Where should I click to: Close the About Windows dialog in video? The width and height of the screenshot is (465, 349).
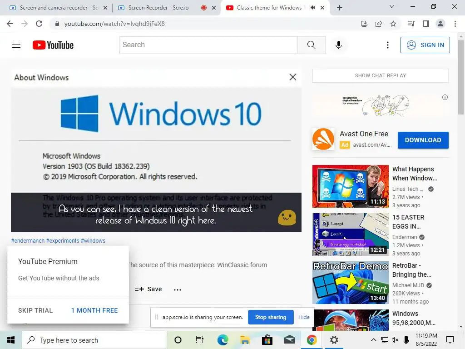coord(293,77)
